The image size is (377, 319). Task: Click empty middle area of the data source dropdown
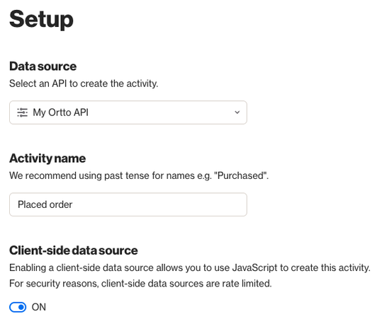161,112
